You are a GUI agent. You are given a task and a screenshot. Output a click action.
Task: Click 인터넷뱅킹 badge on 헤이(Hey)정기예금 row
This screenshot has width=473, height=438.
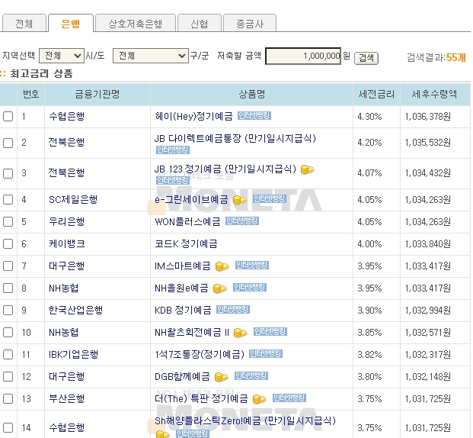coord(254,116)
